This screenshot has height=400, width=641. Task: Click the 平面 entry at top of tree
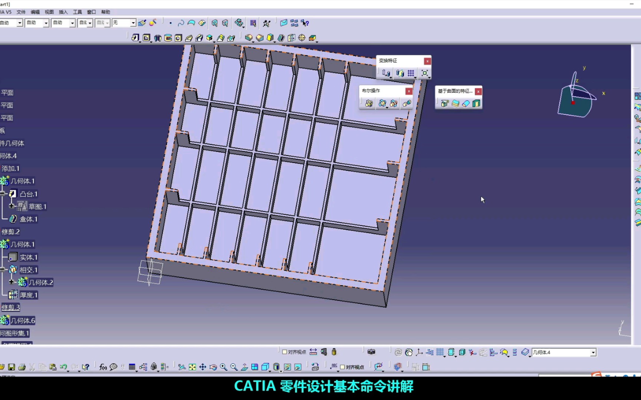click(7, 93)
